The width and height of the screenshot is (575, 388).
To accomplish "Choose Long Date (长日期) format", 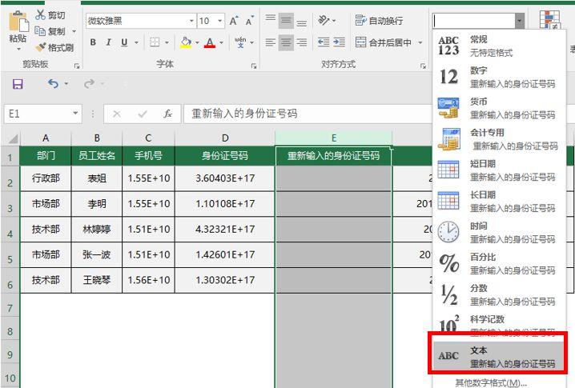I will 498,202.
